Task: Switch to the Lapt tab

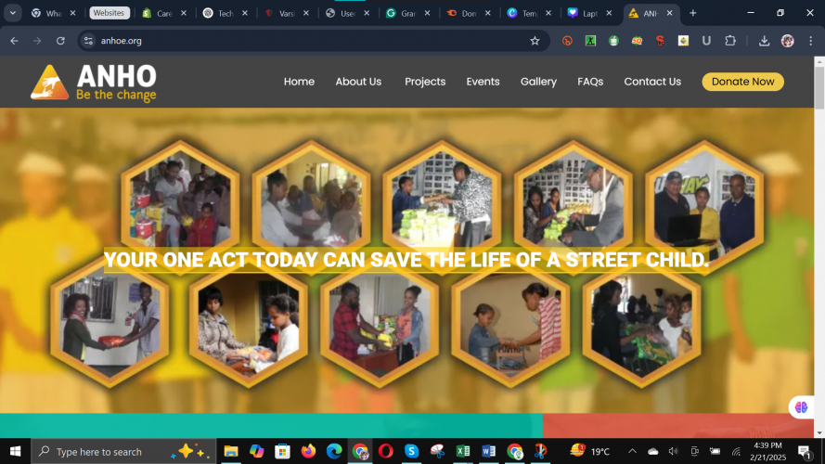Action: 589,13
